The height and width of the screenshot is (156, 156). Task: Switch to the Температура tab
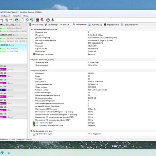(x=51, y=25)
